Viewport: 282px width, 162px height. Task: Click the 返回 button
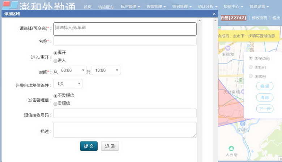[110, 146]
